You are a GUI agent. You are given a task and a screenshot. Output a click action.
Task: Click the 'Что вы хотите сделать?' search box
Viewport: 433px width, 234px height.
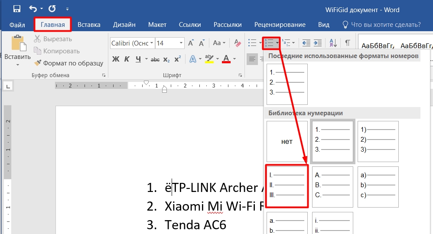381,25
